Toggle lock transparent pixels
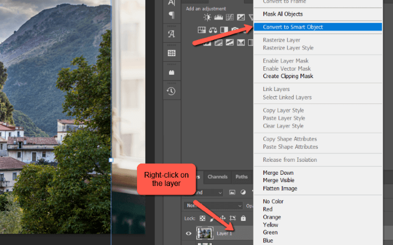 pos(203,218)
